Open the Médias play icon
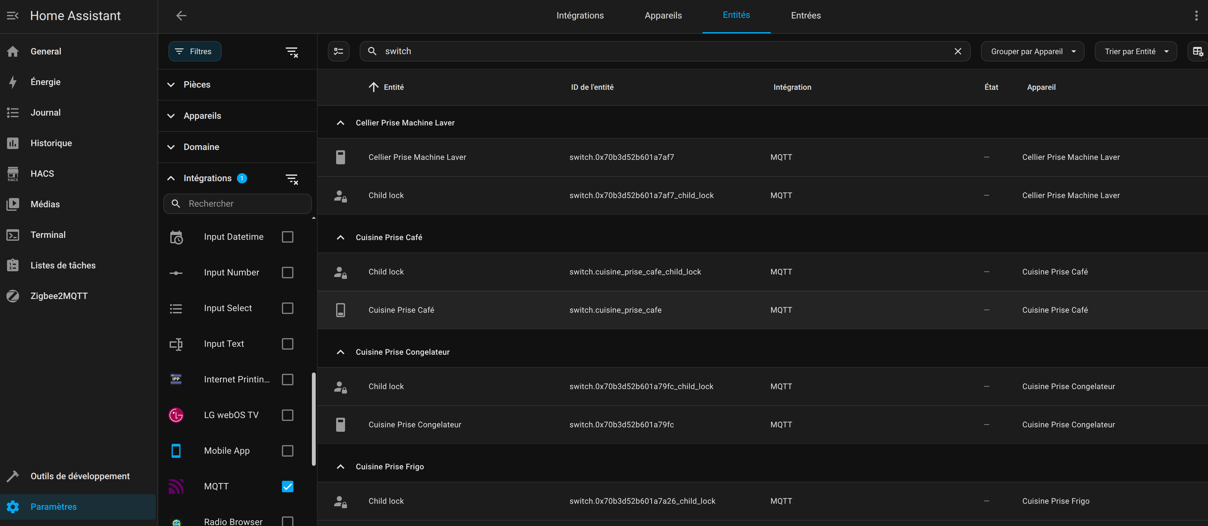 coord(13,204)
